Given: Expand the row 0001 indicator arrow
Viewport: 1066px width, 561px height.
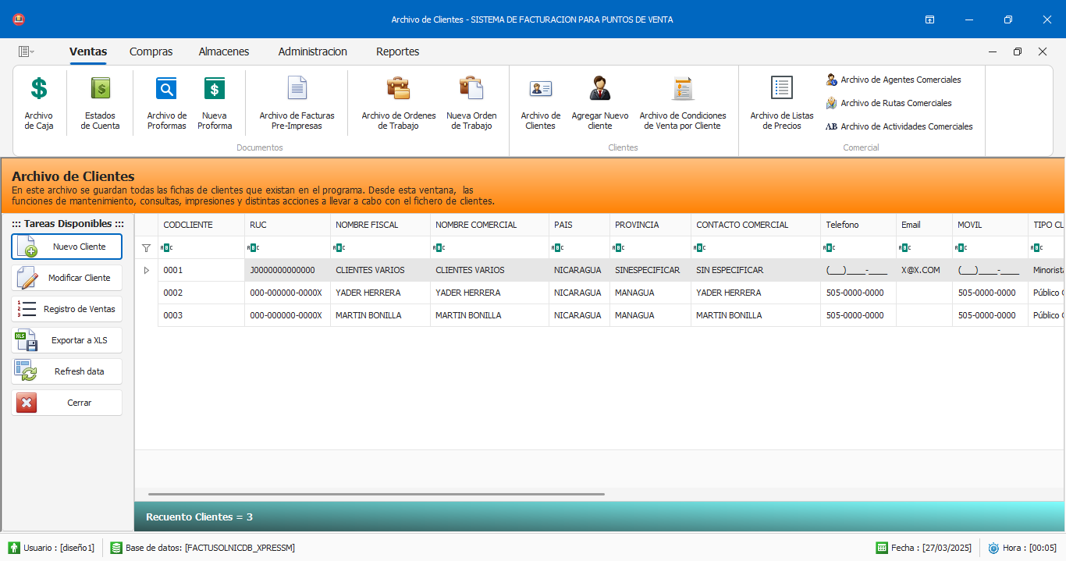Looking at the screenshot, I should (x=146, y=270).
